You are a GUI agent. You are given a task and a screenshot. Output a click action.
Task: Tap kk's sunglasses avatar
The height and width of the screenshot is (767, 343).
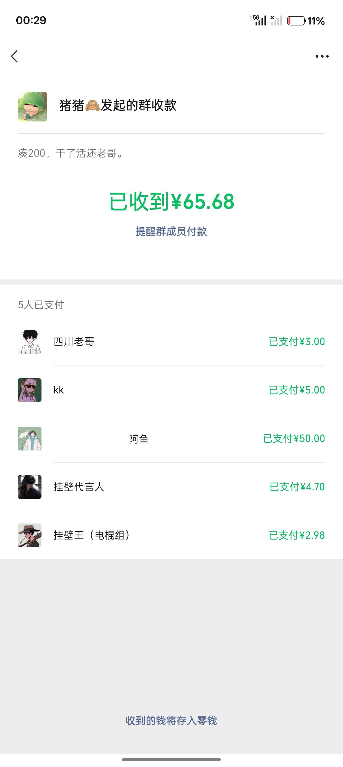[x=30, y=390]
